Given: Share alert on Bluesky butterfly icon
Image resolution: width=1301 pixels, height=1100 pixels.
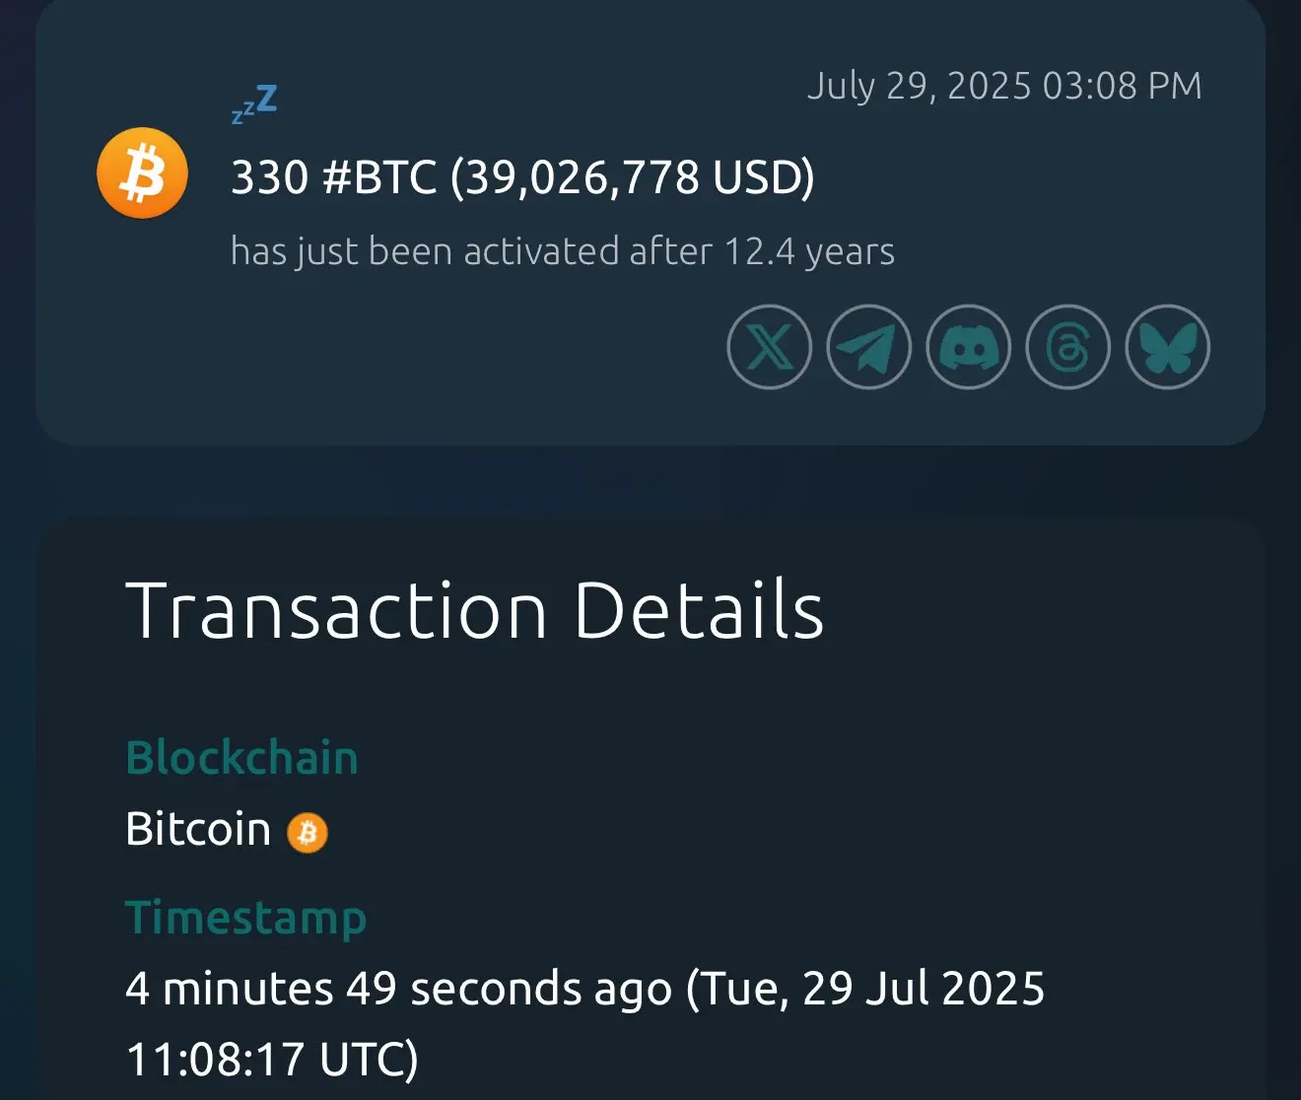Looking at the screenshot, I should tap(1168, 347).
